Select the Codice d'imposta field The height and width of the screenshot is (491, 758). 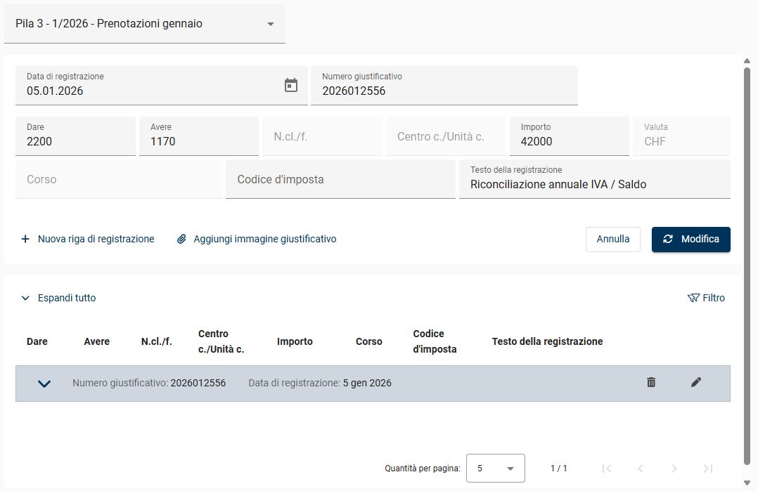click(340, 179)
